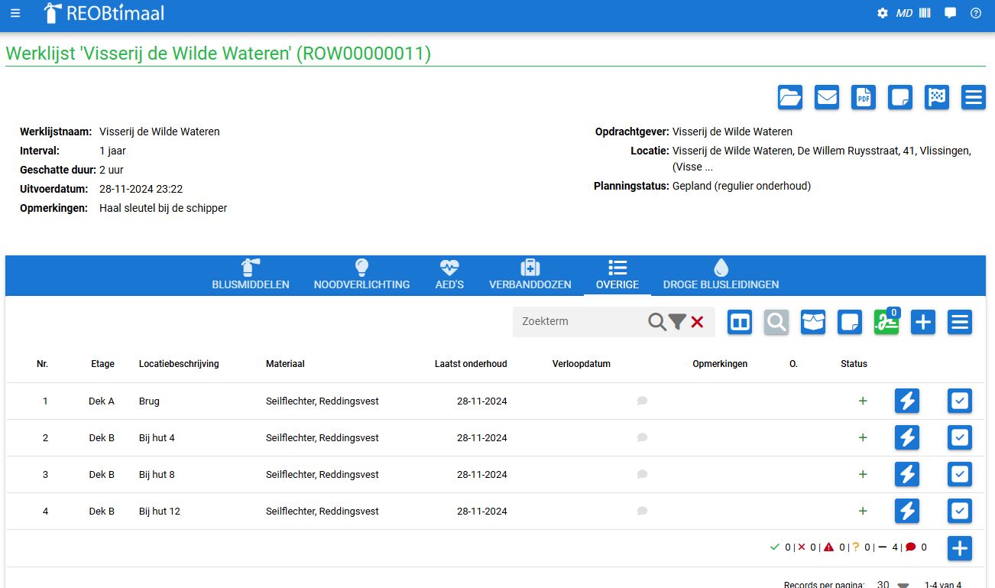Open the green signature icon
This screenshot has height=588, width=995.
click(886, 323)
